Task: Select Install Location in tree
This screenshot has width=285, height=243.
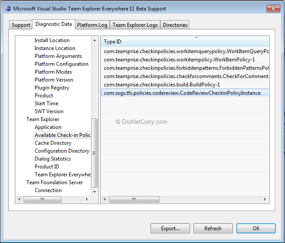Action: [52, 40]
